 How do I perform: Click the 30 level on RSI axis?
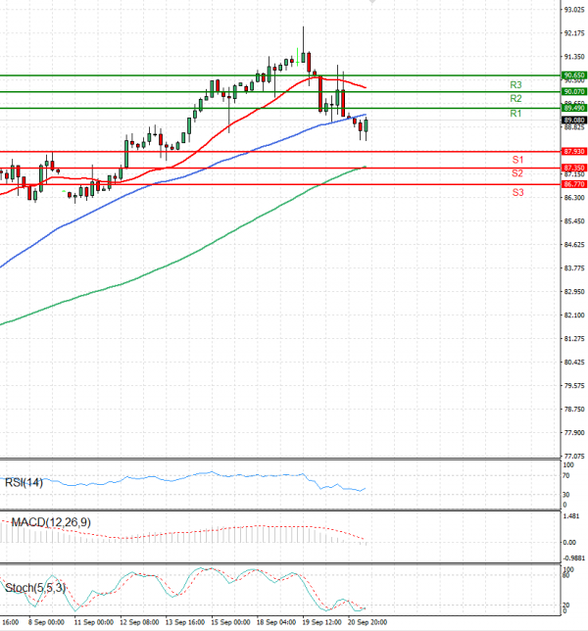(565, 495)
